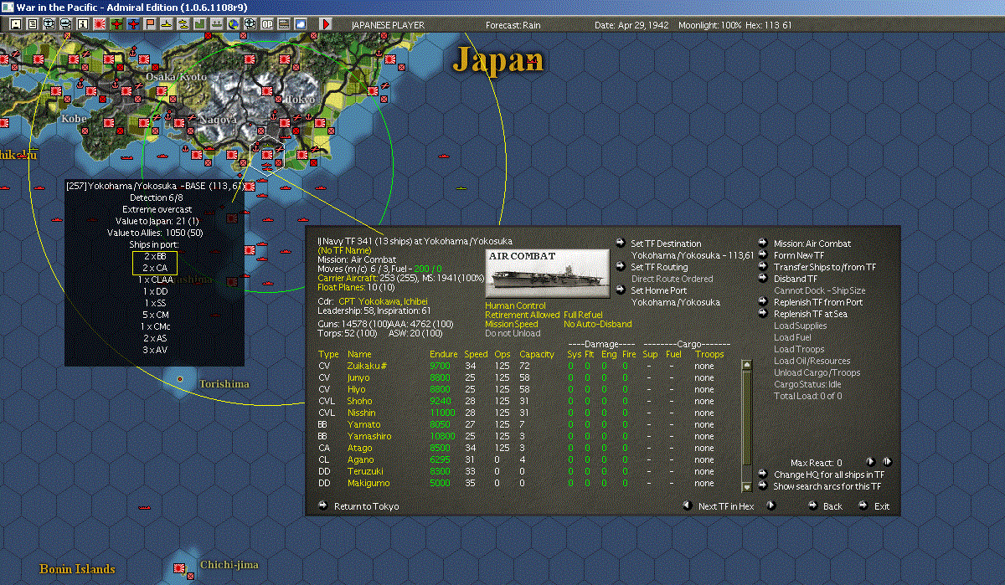Viewport: 1005px width, 585px height.
Task: Choose Replenish TF from Port command
Action: pyautogui.click(x=817, y=302)
